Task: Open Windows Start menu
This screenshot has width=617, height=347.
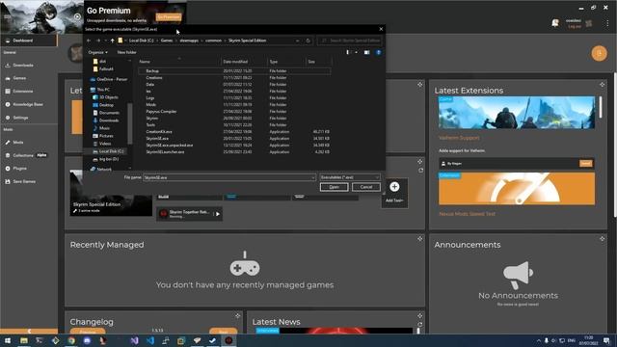Action: tap(8, 340)
